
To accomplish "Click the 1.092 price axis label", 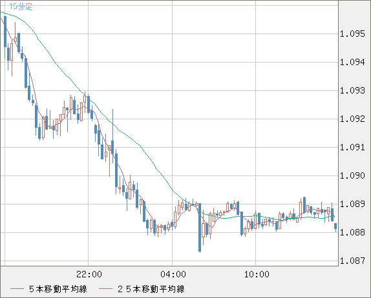I will (x=352, y=119).
